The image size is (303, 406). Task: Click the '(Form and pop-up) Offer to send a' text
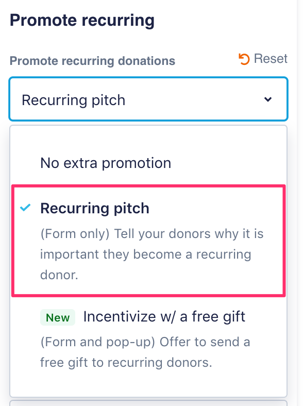tap(145, 342)
